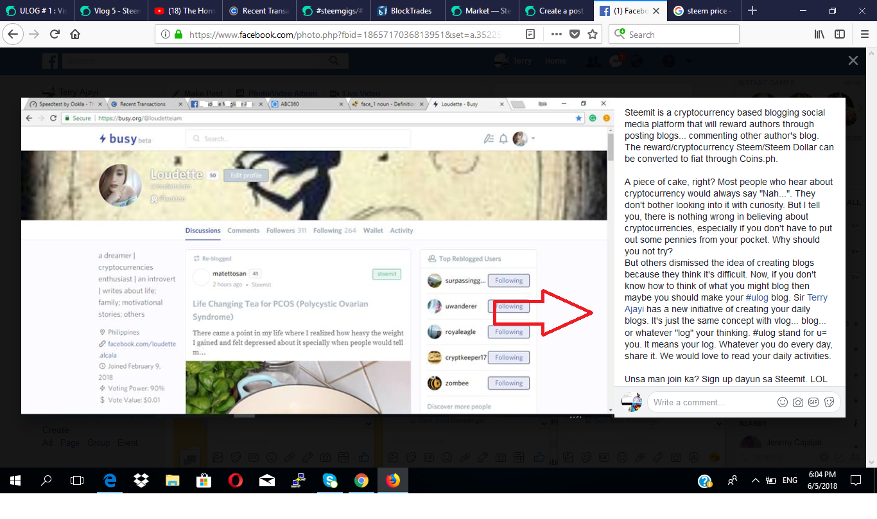877x519 pixels.
Task: Click the browser page scrollbar down arrow
Action: point(871,462)
